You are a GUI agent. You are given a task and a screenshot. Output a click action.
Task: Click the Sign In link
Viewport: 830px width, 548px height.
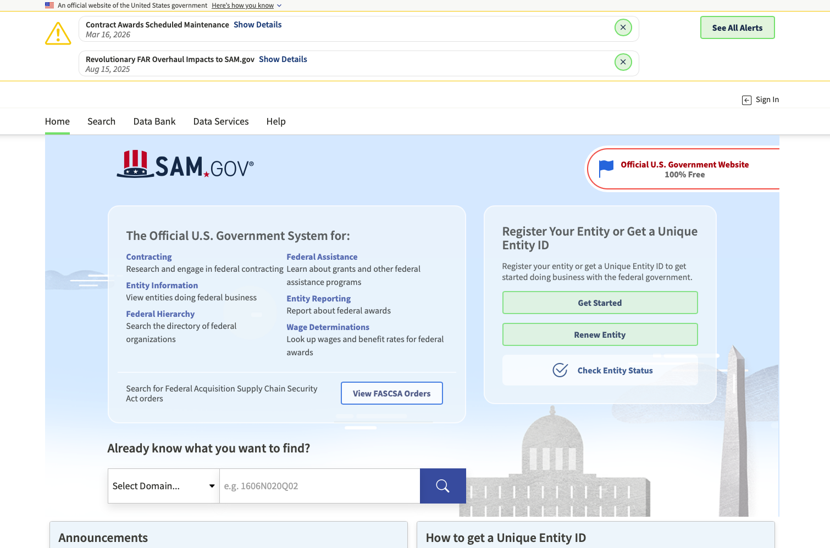point(767,99)
